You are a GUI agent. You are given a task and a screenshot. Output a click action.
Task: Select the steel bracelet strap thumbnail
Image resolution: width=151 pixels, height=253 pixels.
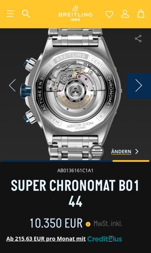97,151
